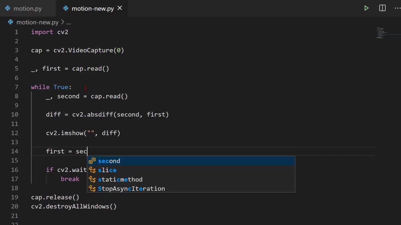Split the editor right
Screen dimensions: 401x225
[382, 8]
